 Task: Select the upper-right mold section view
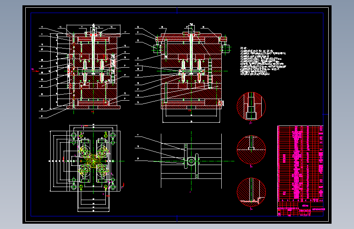click(183, 73)
